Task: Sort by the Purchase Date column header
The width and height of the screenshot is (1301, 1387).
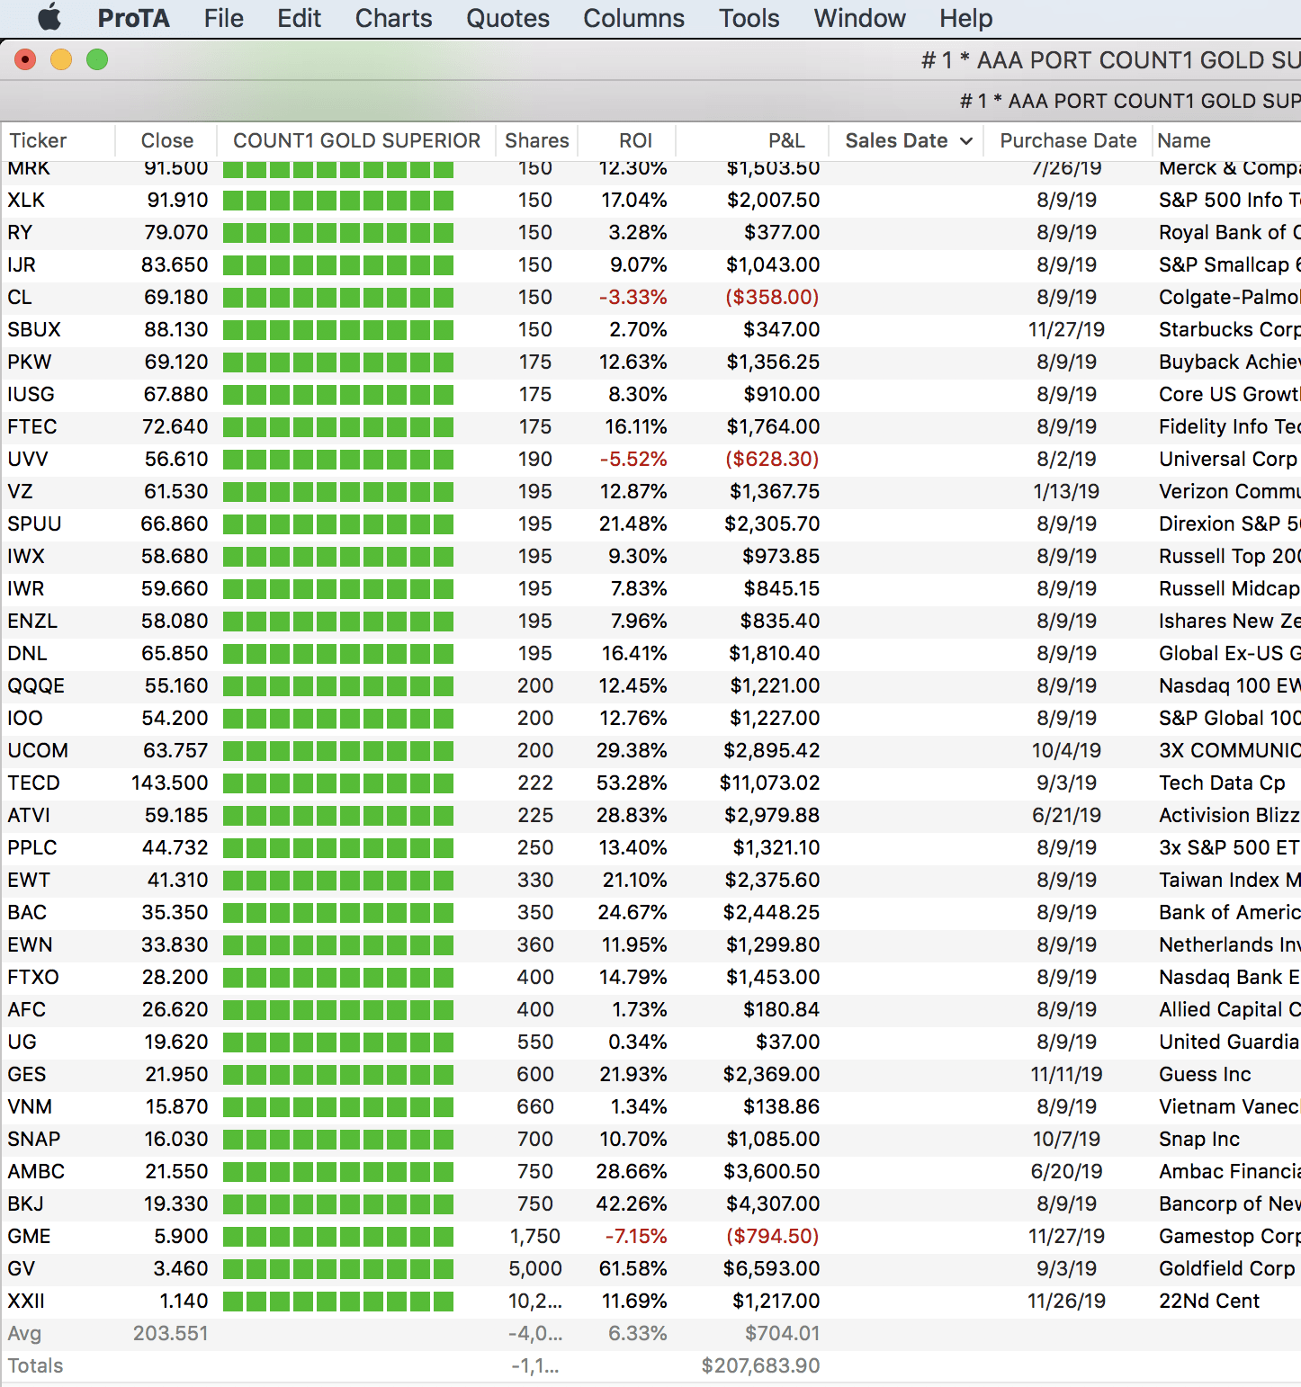Action: point(1068,140)
